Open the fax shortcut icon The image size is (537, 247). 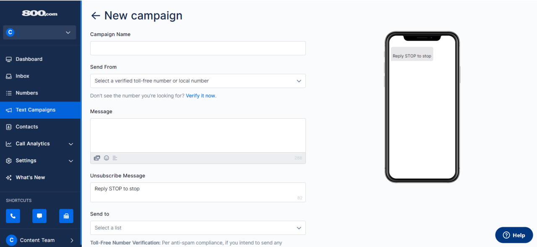click(66, 216)
